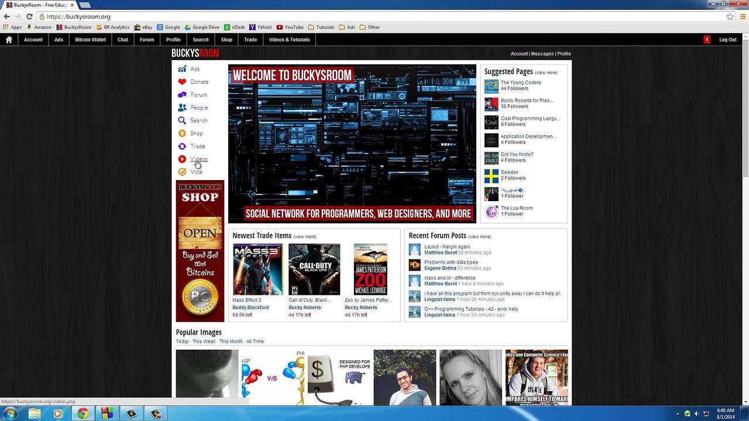The height and width of the screenshot is (421, 749).
Task: Open the smiling man with glasses popular image
Action: (x=405, y=378)
